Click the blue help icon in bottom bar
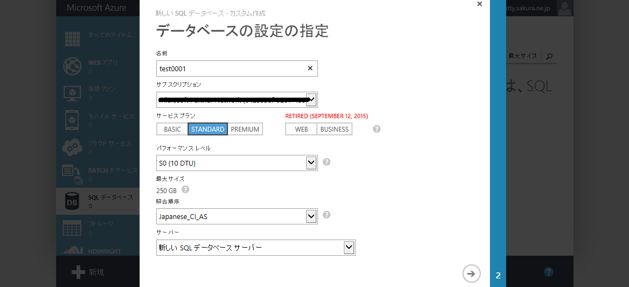 point(548,272)
